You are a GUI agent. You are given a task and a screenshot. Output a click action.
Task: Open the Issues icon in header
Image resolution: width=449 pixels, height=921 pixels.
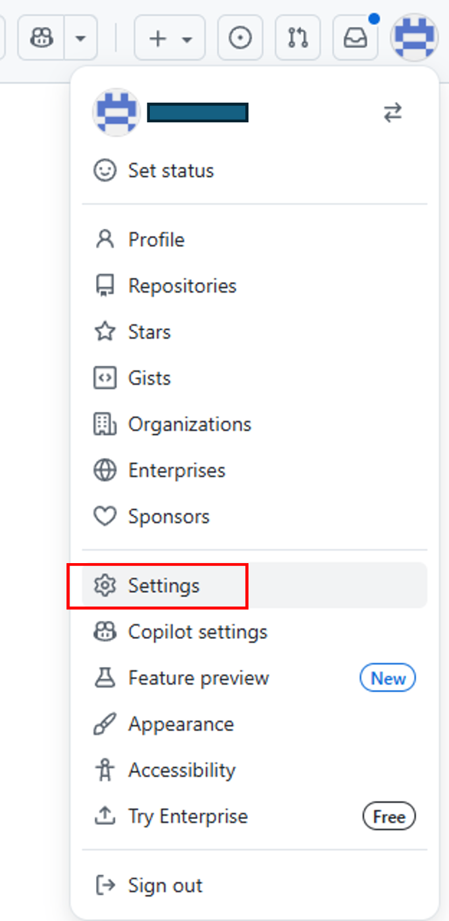[x=240, y=38]
